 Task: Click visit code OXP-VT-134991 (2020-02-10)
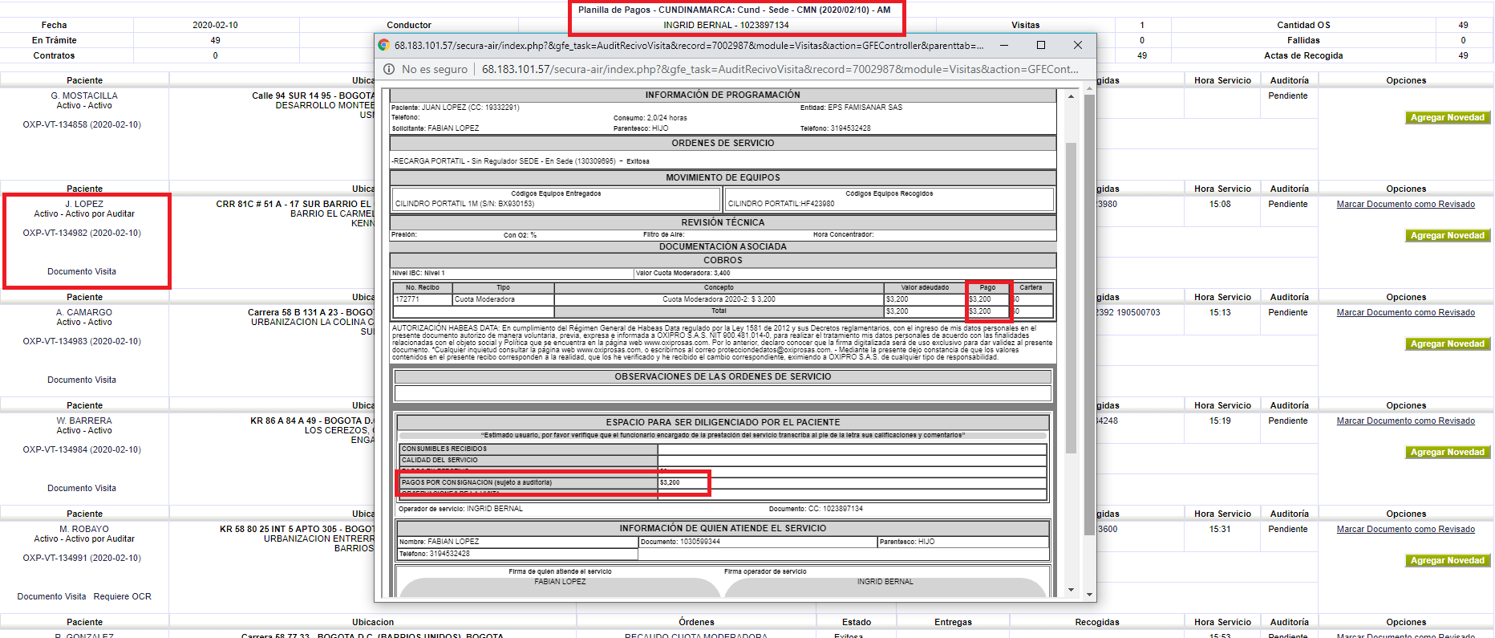pyautogui.click(x=82, y=559)
